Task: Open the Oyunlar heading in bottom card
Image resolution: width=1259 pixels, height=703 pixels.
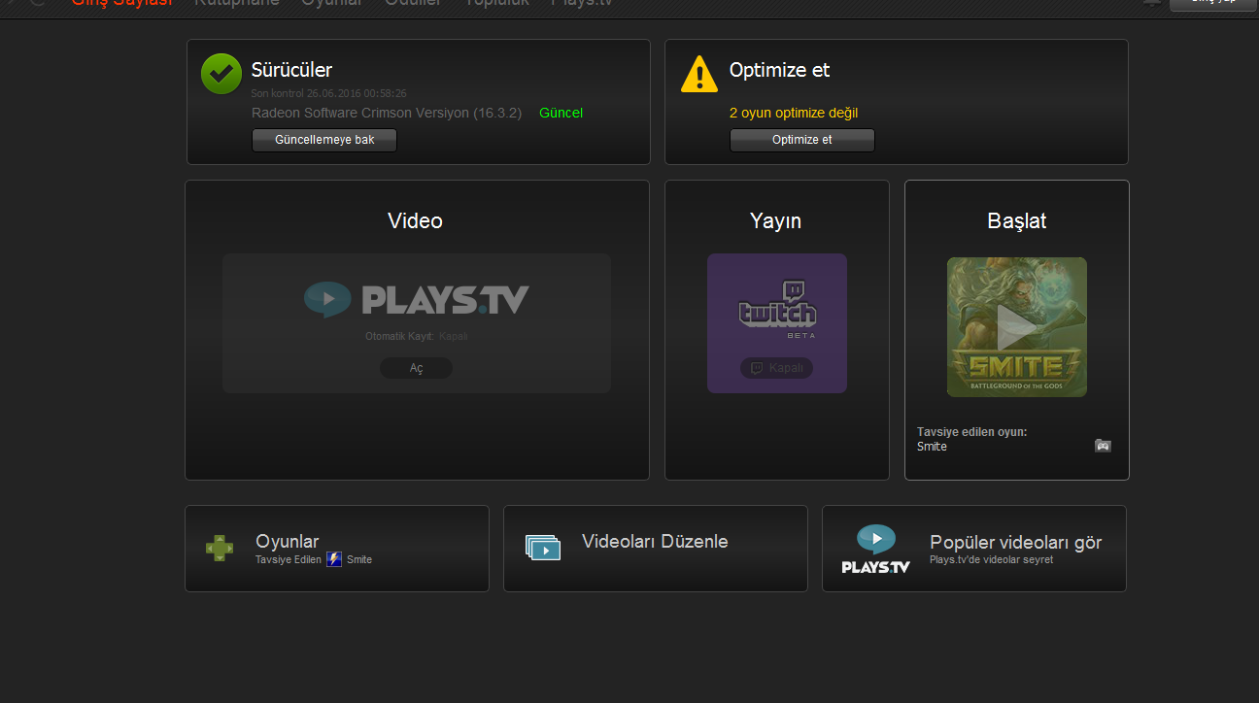Action: (x=288, y=542)
